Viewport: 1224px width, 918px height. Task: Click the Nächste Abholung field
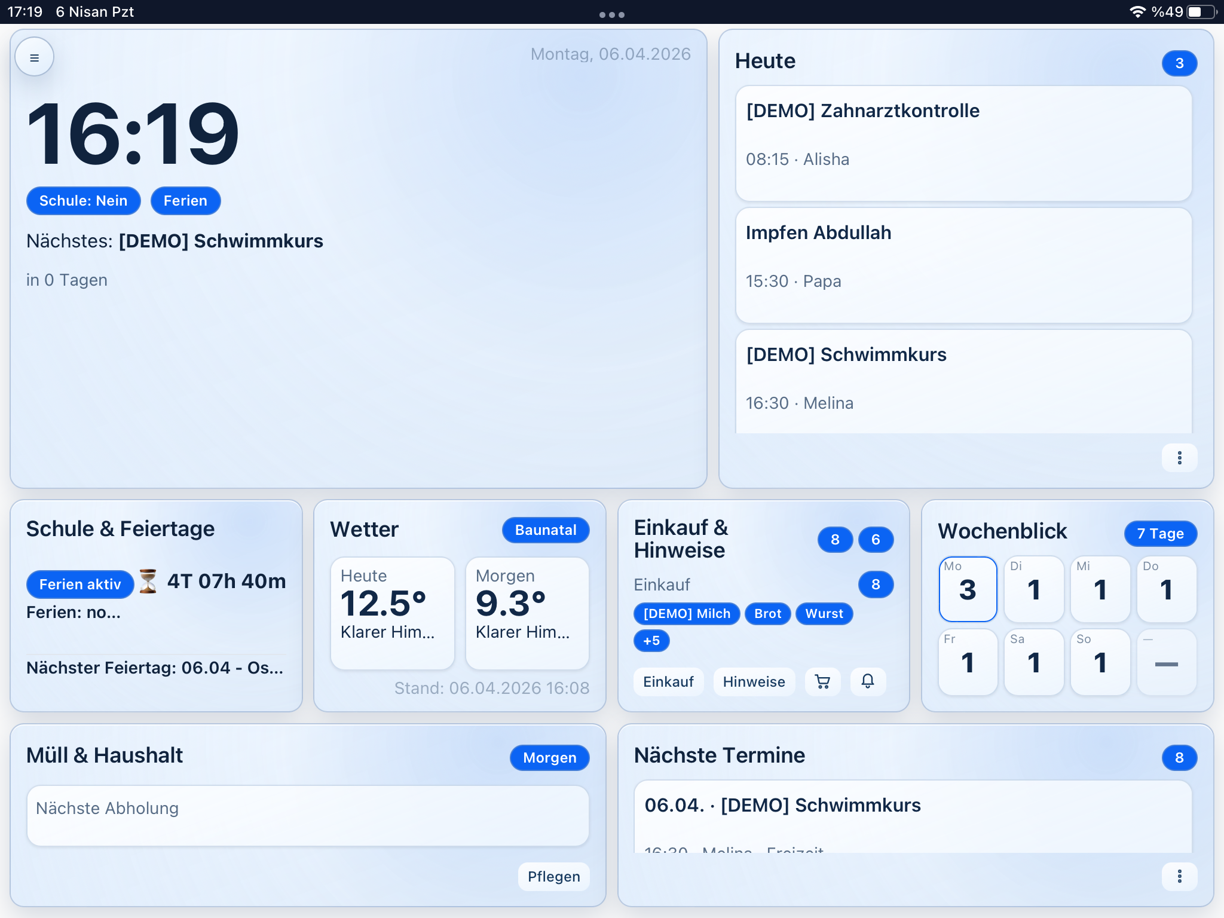[308, 816]
